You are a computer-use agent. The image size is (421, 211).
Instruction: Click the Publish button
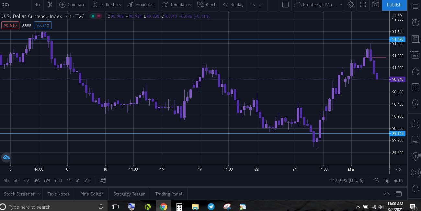[x=394, y=5]
